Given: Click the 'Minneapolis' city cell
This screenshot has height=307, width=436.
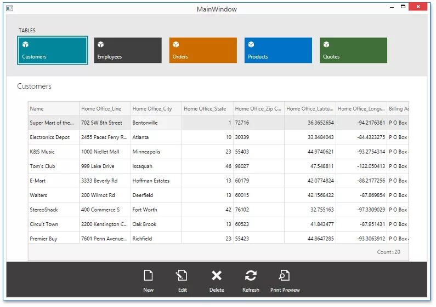Looking at the screenshot, I should [x=156, y=152].
